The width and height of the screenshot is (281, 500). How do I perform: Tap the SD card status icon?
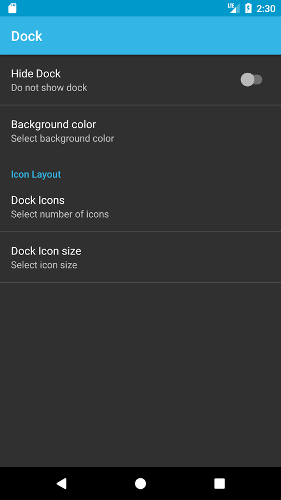pos(12,8)
